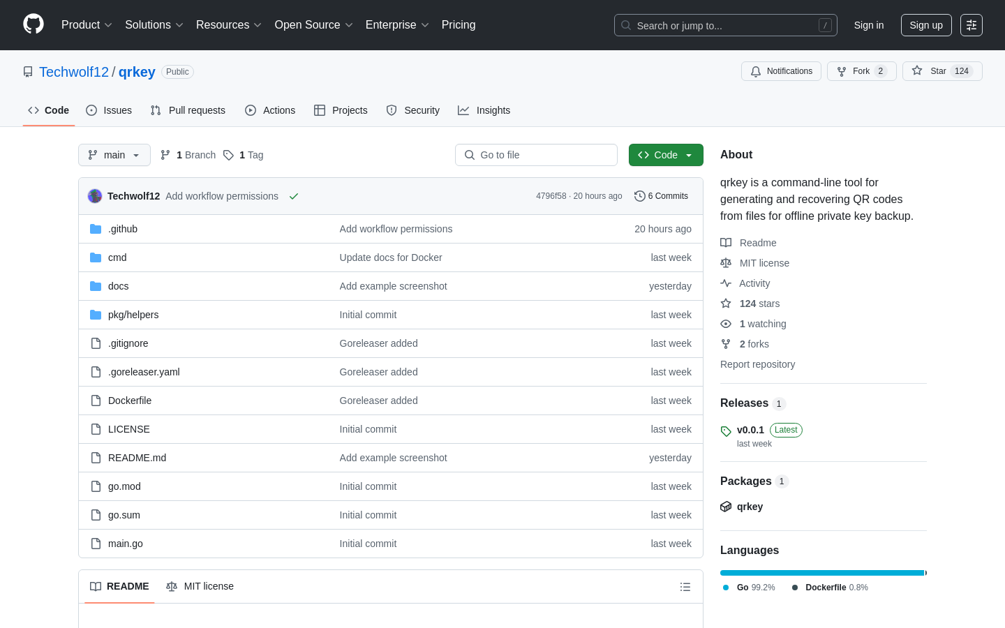Open the README.md file
Screen dimensions: 1005x628
point(137,458)
